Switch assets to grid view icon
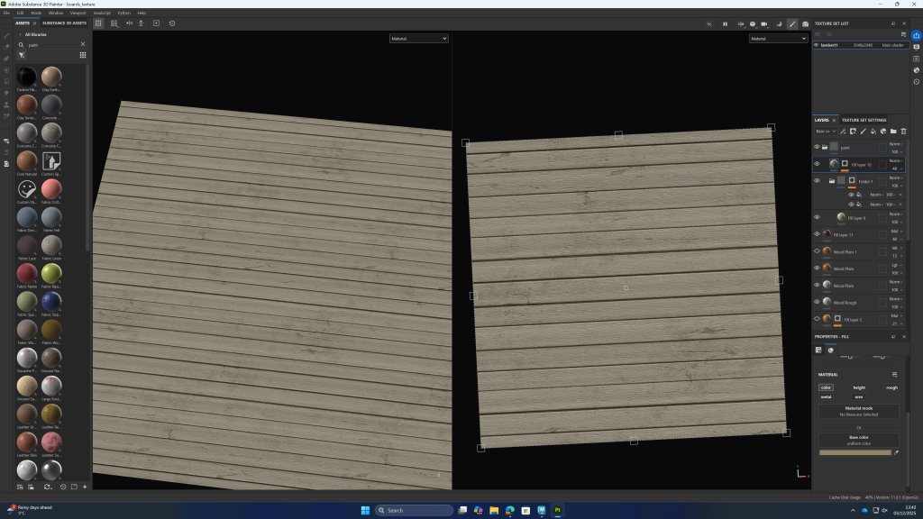923x519 pixels. [83, 55]
